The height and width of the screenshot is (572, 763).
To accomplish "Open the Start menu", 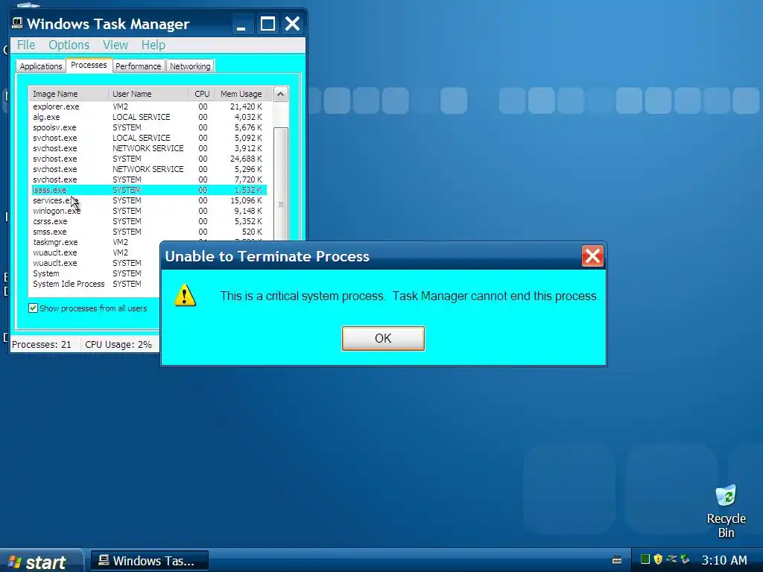I will point(41,561).
